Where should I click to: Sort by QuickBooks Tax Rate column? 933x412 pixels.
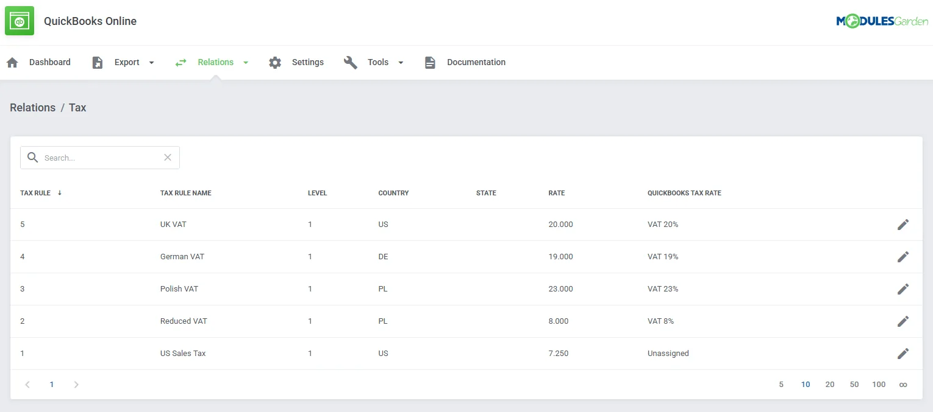click(684, 193)
